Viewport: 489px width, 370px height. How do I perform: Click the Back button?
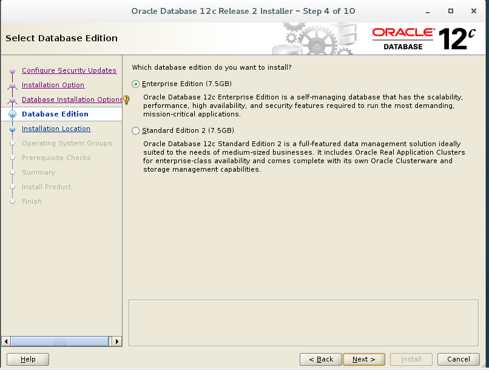click(321, 359)
